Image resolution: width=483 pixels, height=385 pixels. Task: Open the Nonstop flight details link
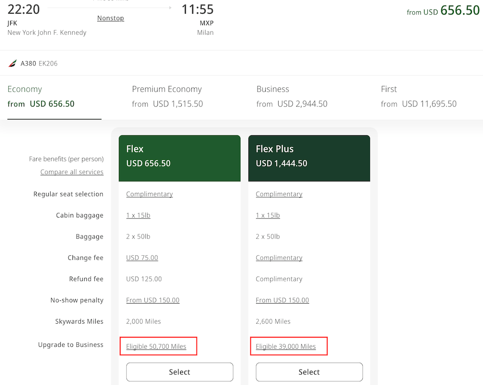click(111, 18)
